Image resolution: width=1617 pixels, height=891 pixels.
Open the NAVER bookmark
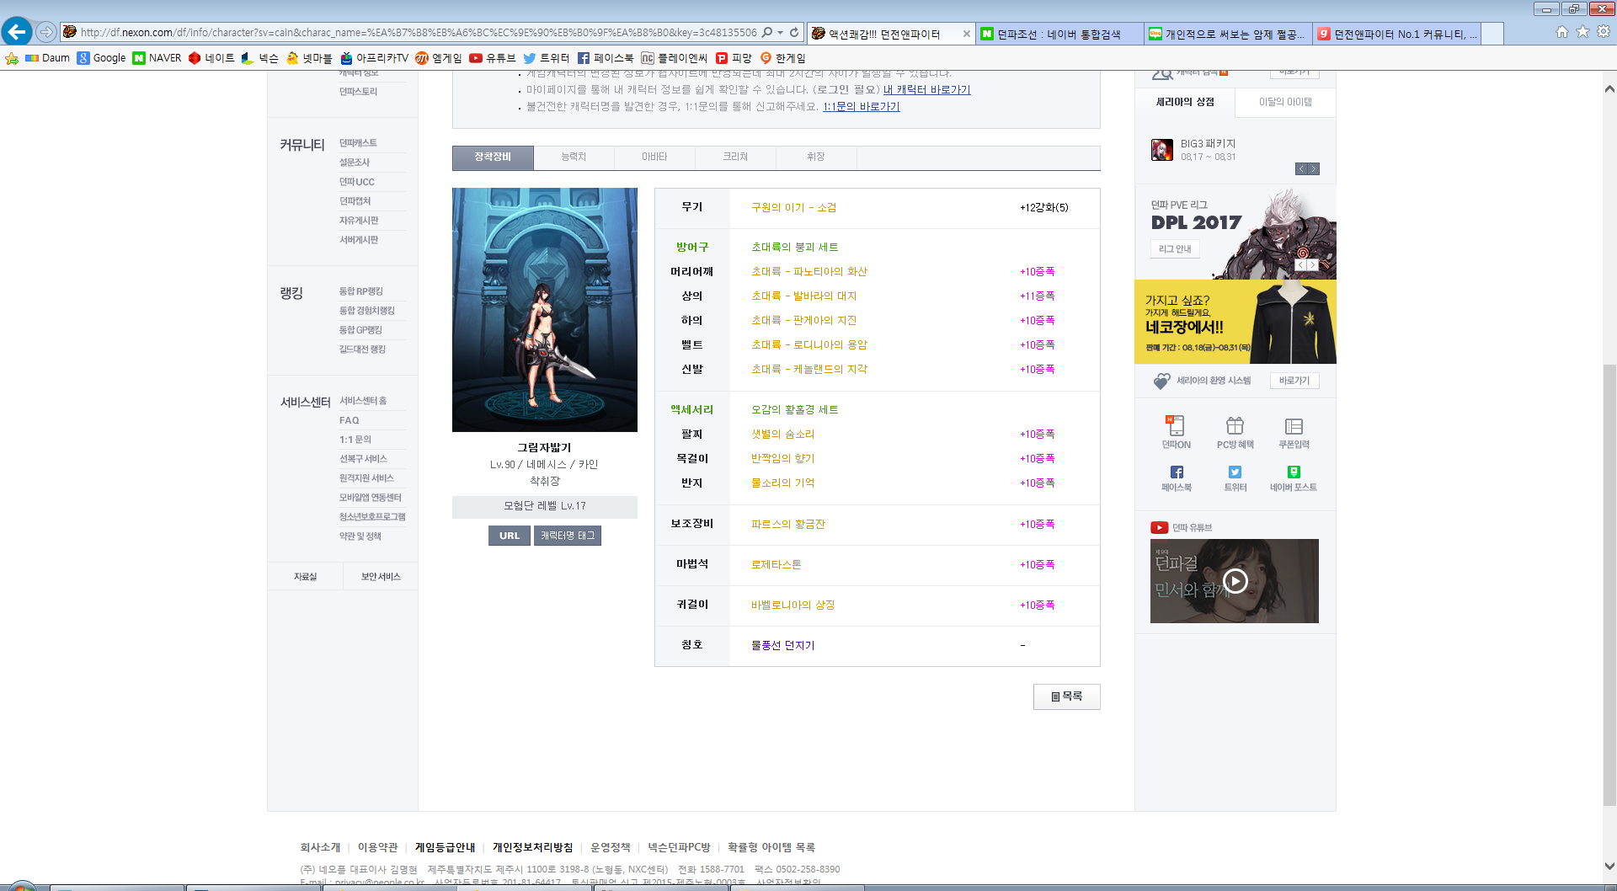(x=157, y=58)
